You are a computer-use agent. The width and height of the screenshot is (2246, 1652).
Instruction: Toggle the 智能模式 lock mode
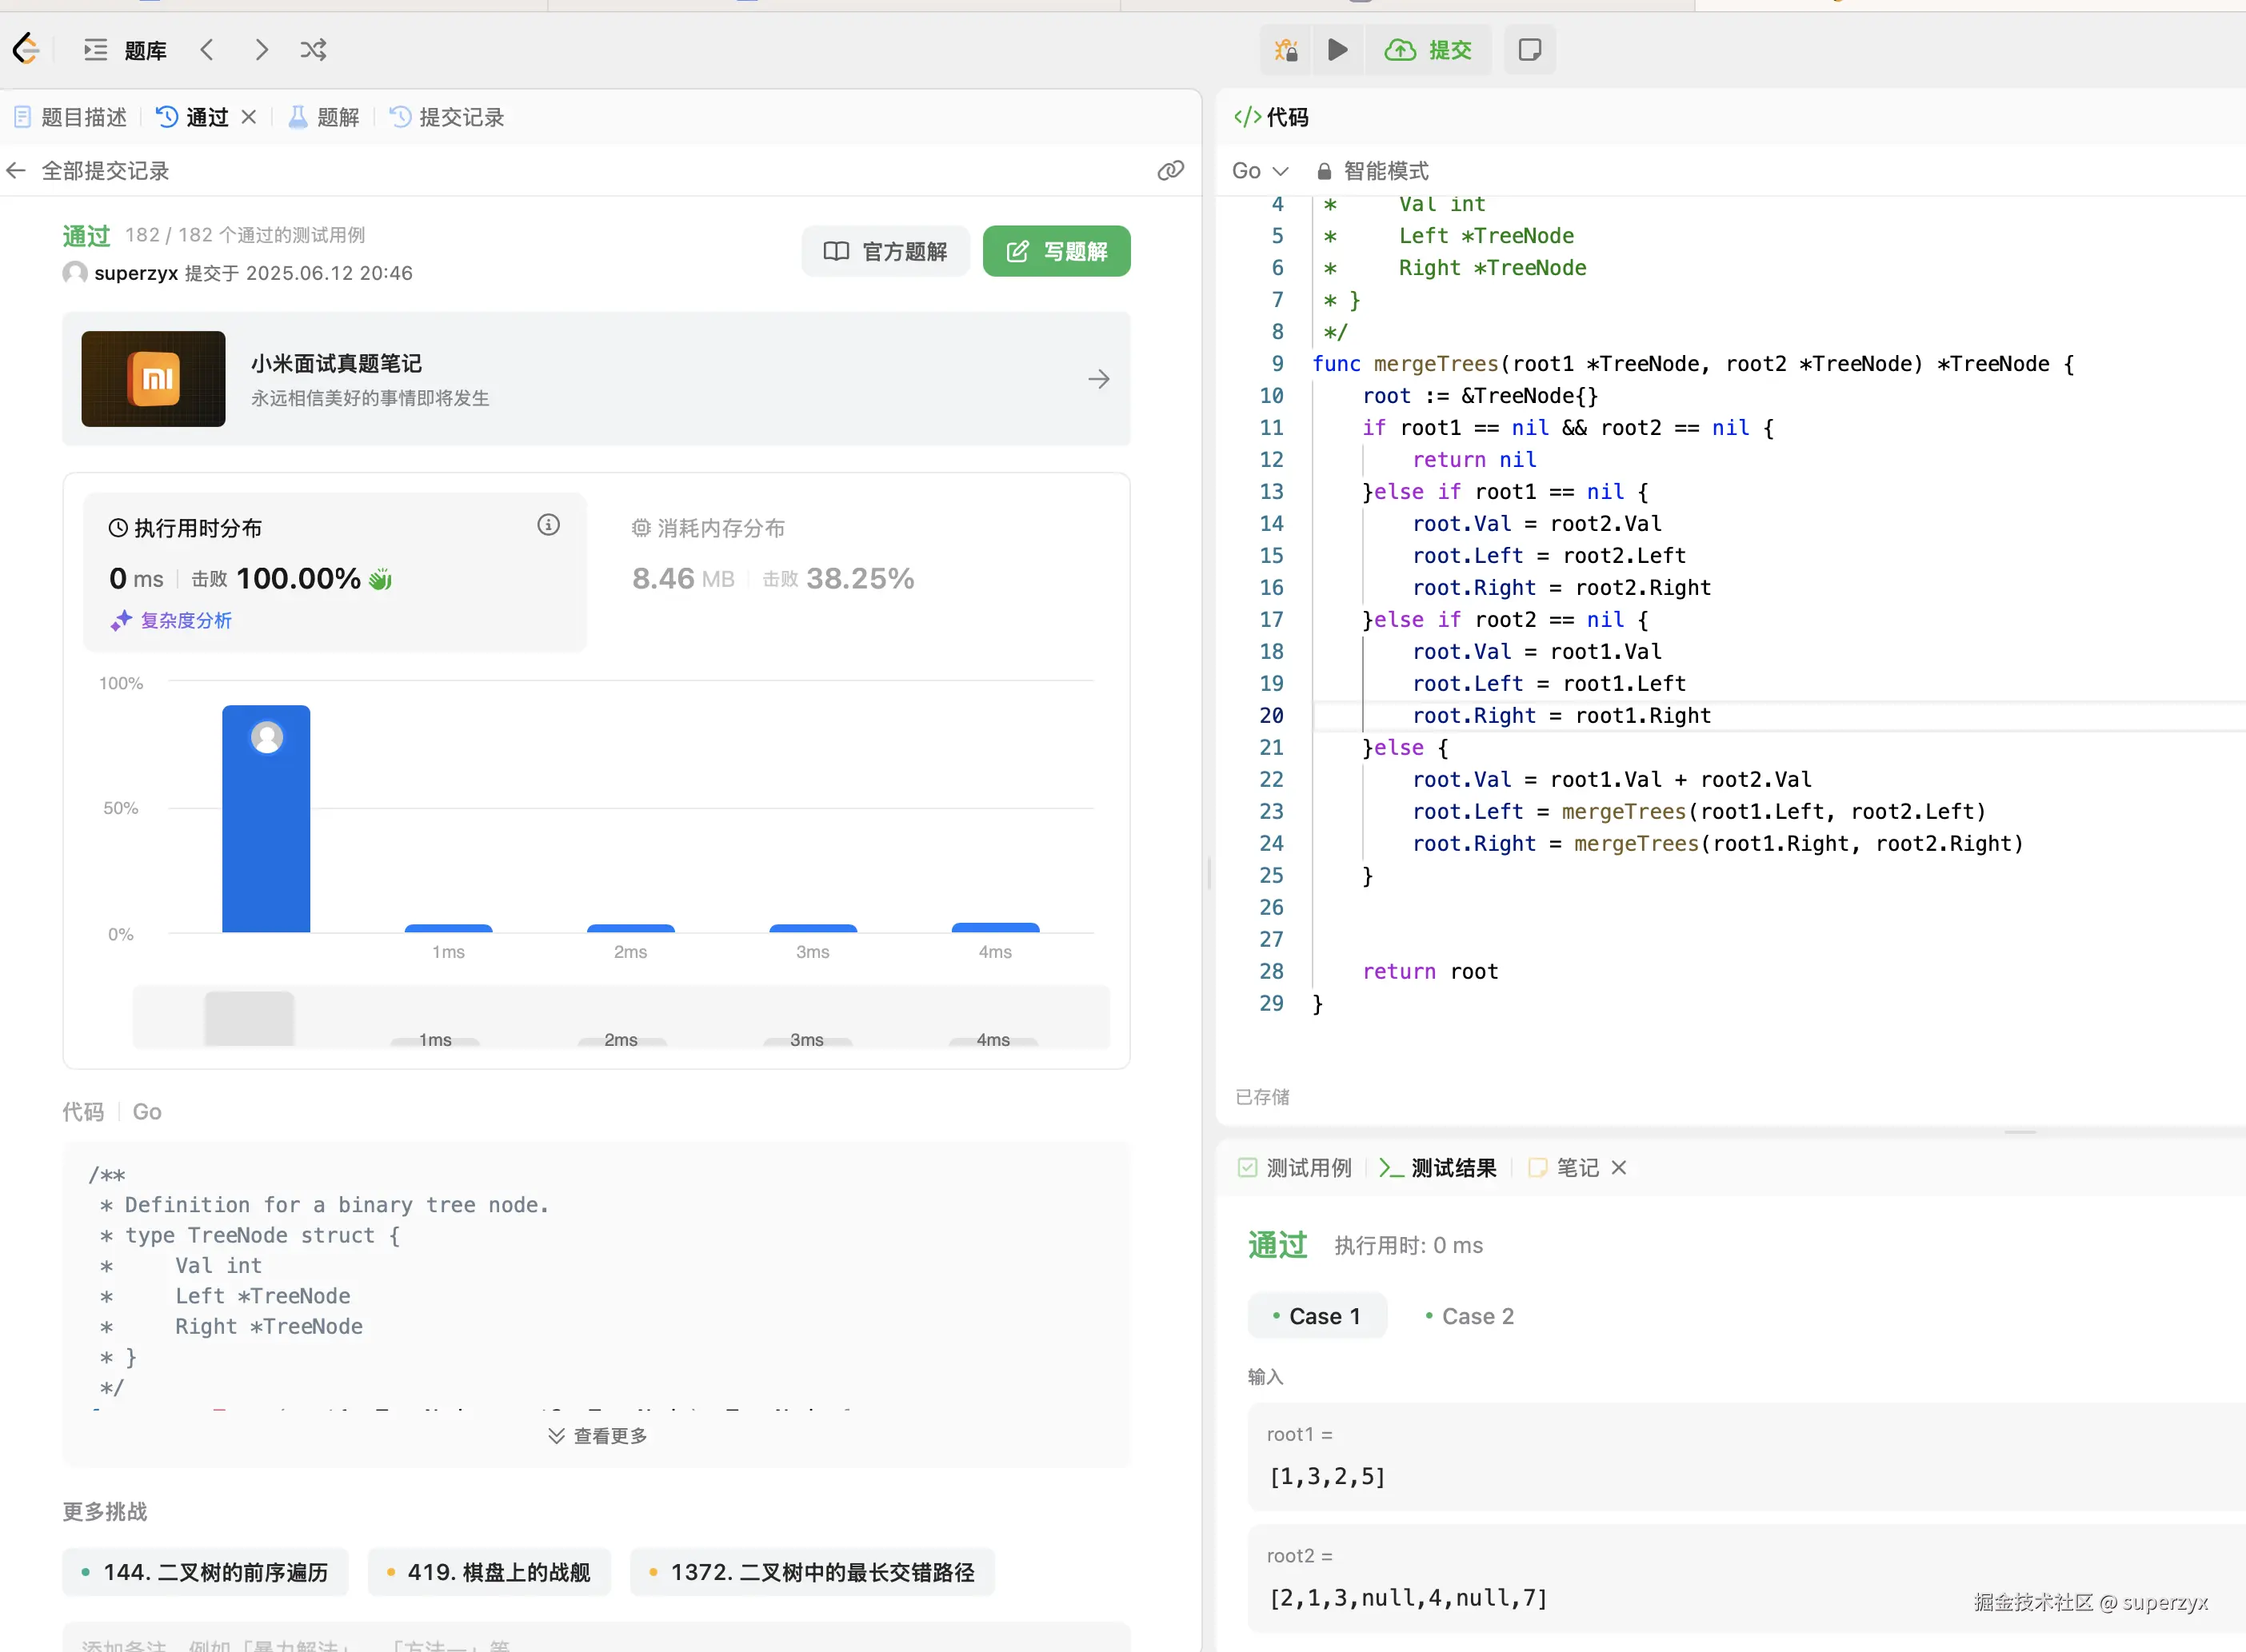tap(1373, 171)
